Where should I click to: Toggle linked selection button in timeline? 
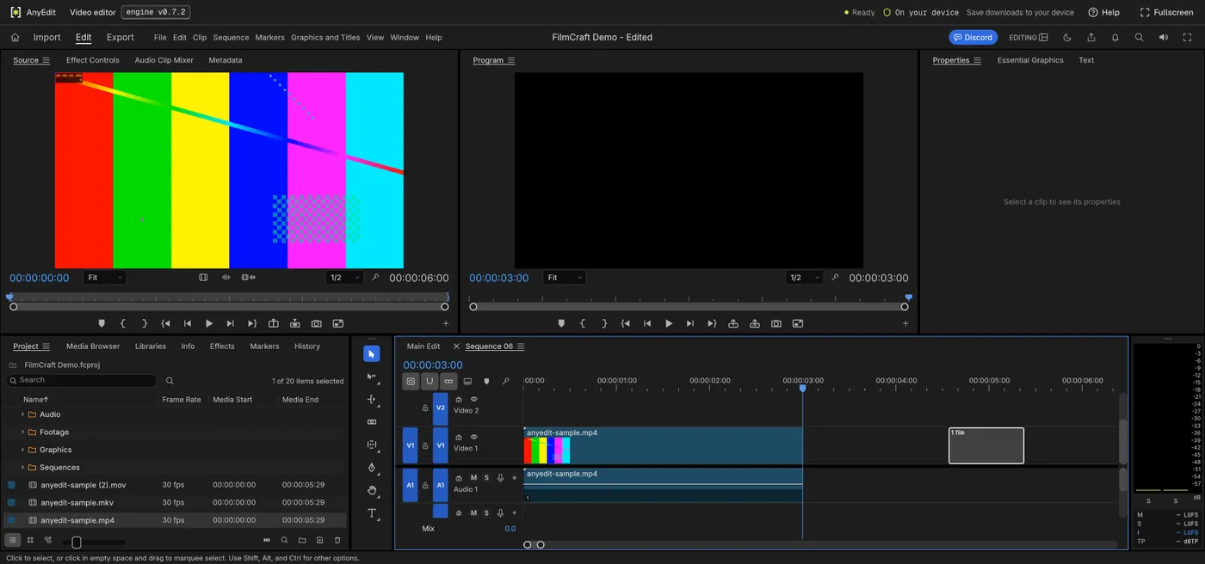click(448, 381)
